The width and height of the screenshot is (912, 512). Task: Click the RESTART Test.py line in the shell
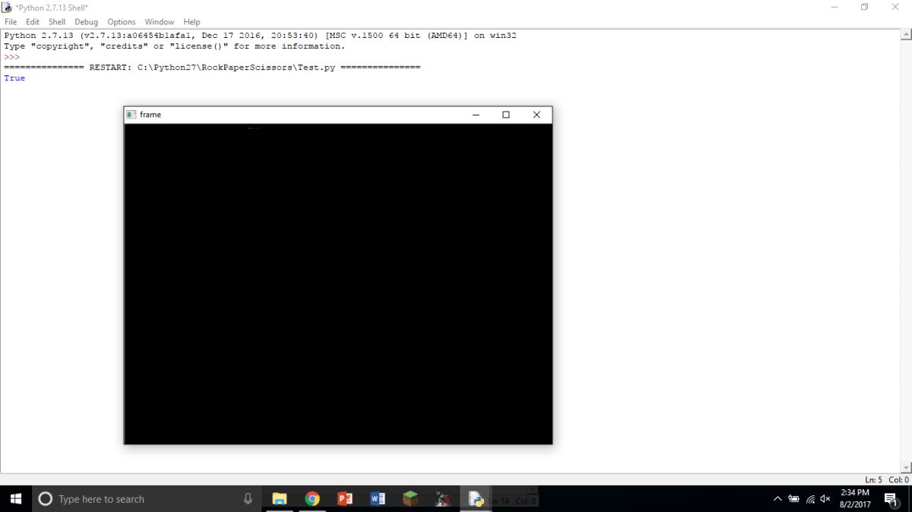click(212, 68)
